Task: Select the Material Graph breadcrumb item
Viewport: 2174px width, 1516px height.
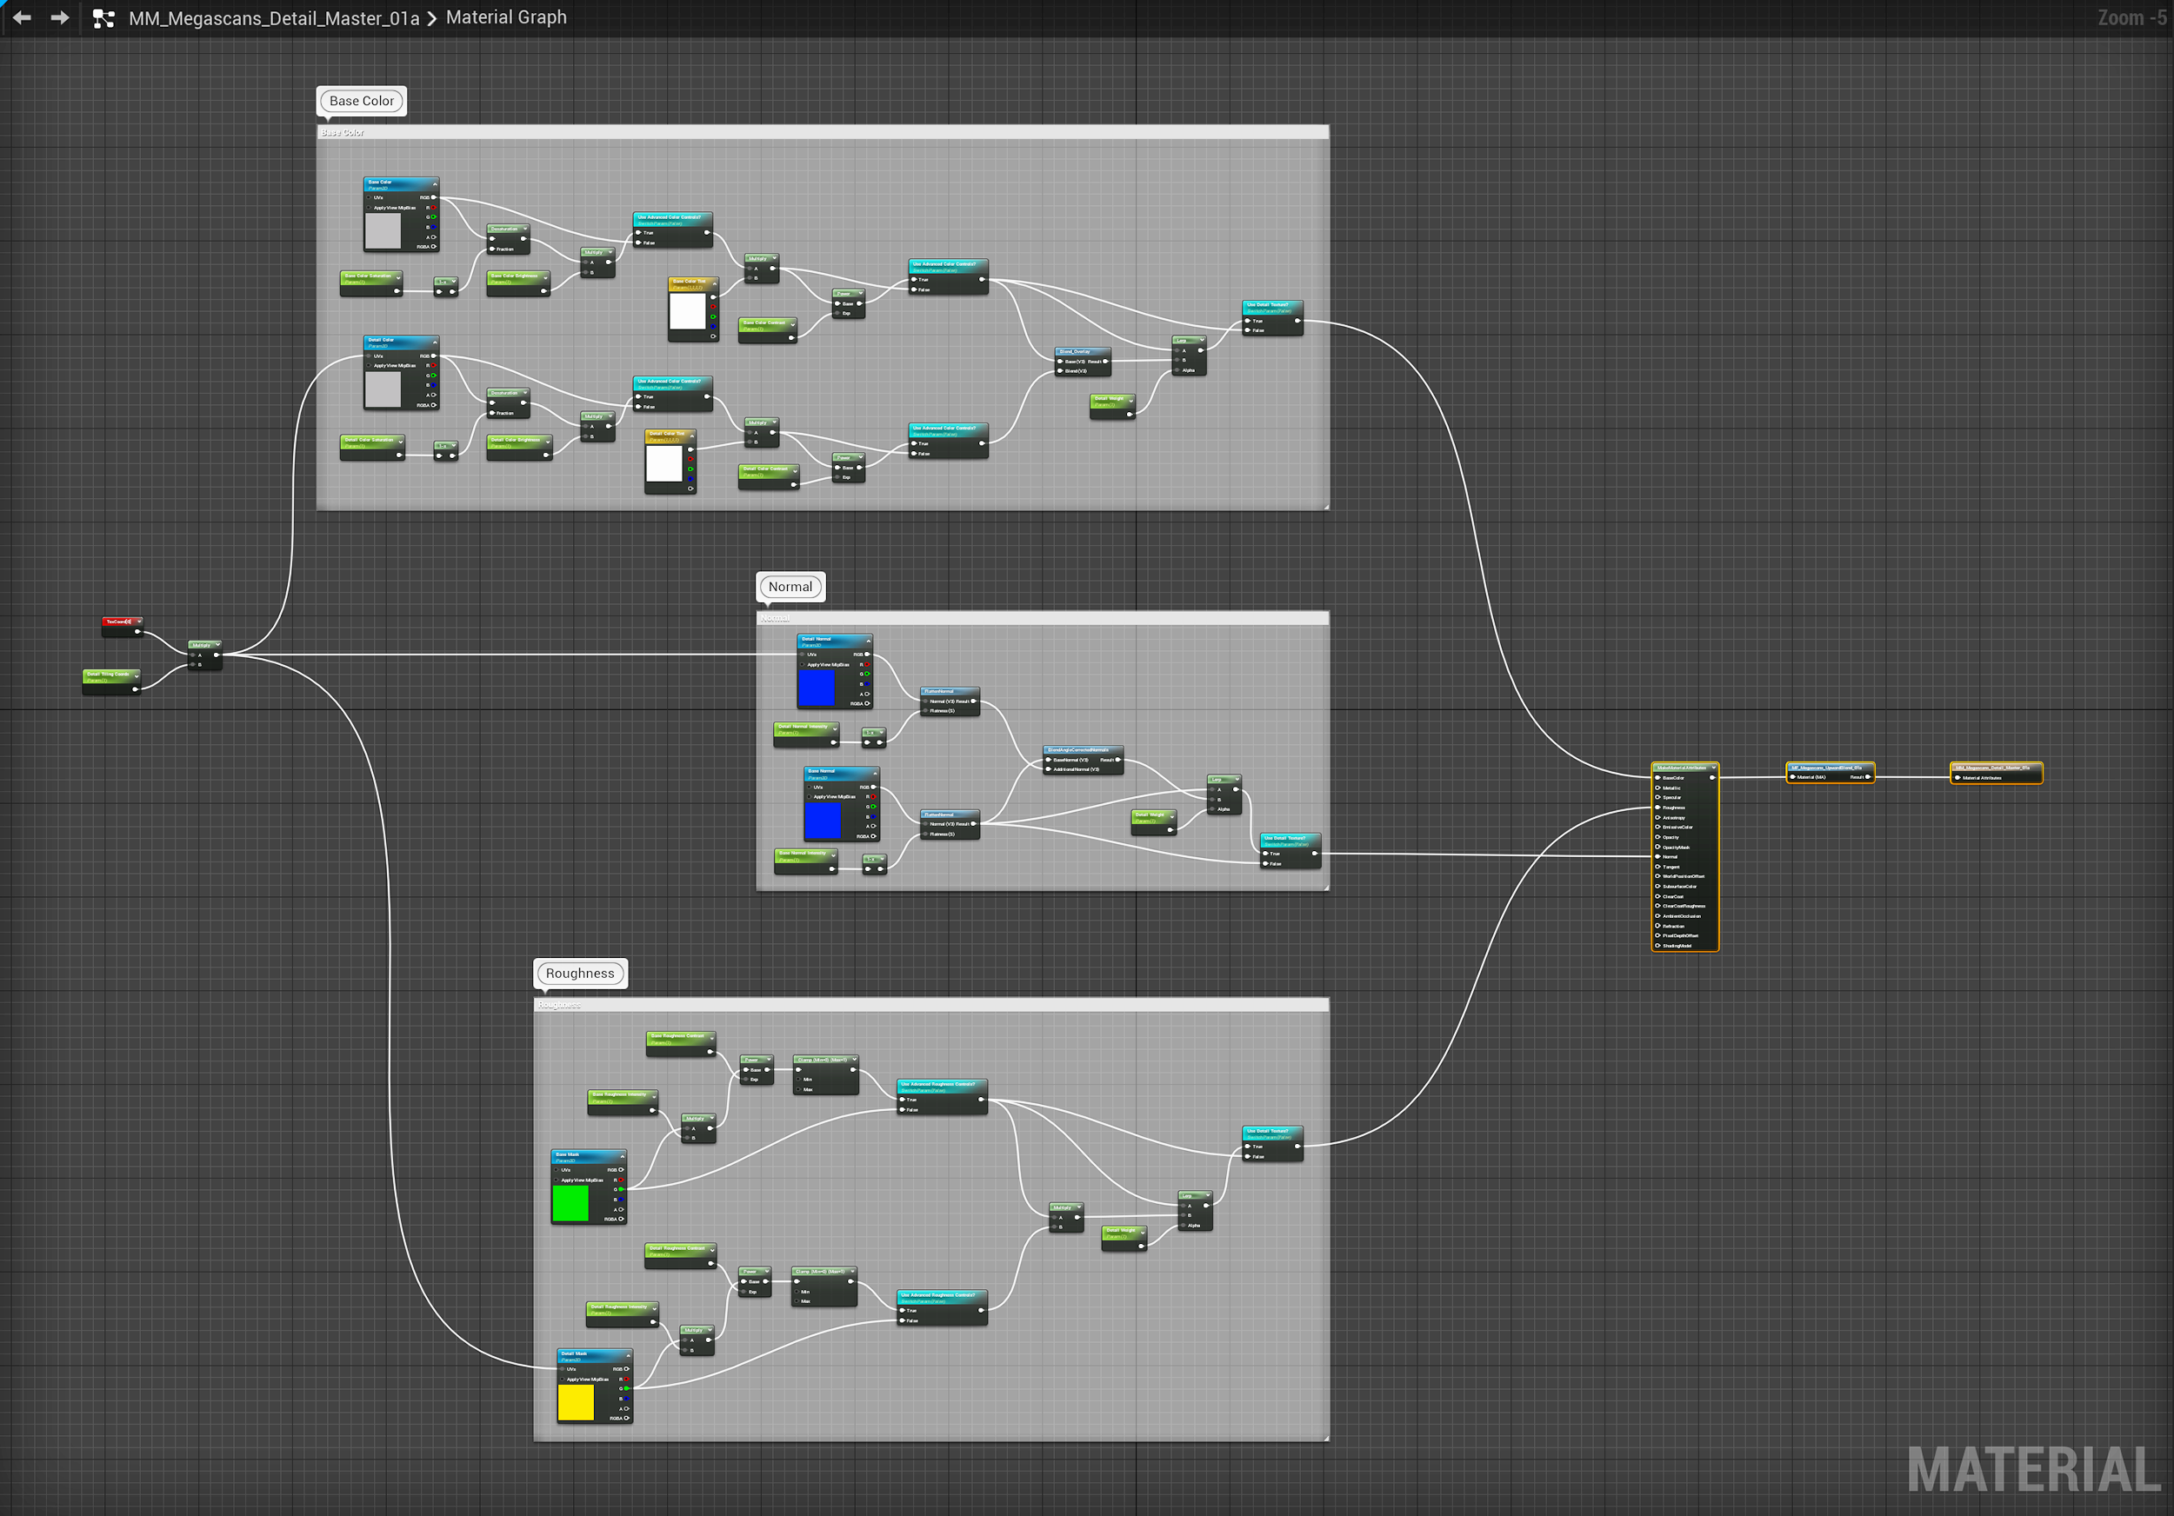Action: (x=505, y=18)
